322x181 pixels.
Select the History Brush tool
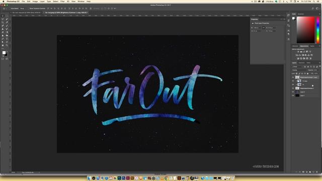(x=7, y=29)
